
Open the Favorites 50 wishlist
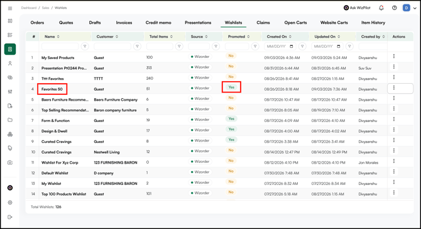point(52,89)
